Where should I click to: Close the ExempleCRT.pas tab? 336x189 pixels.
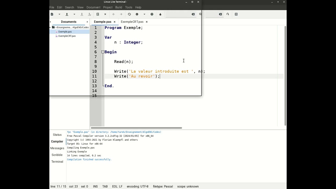pyautogui.click(x=147, y=22)
